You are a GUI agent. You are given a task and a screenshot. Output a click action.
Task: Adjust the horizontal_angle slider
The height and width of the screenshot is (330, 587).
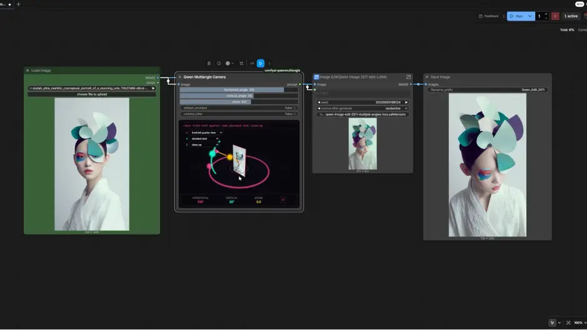pyautogui.click(x=239, y=90)
